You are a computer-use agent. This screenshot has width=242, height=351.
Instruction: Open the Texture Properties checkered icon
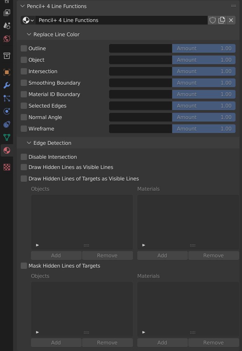pyautogui.click(x=7, y=167)
